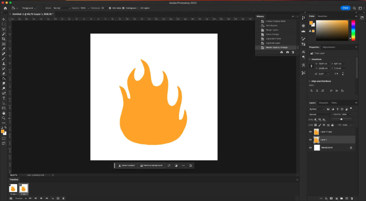Add layer style with fx icon

[326, 198]
